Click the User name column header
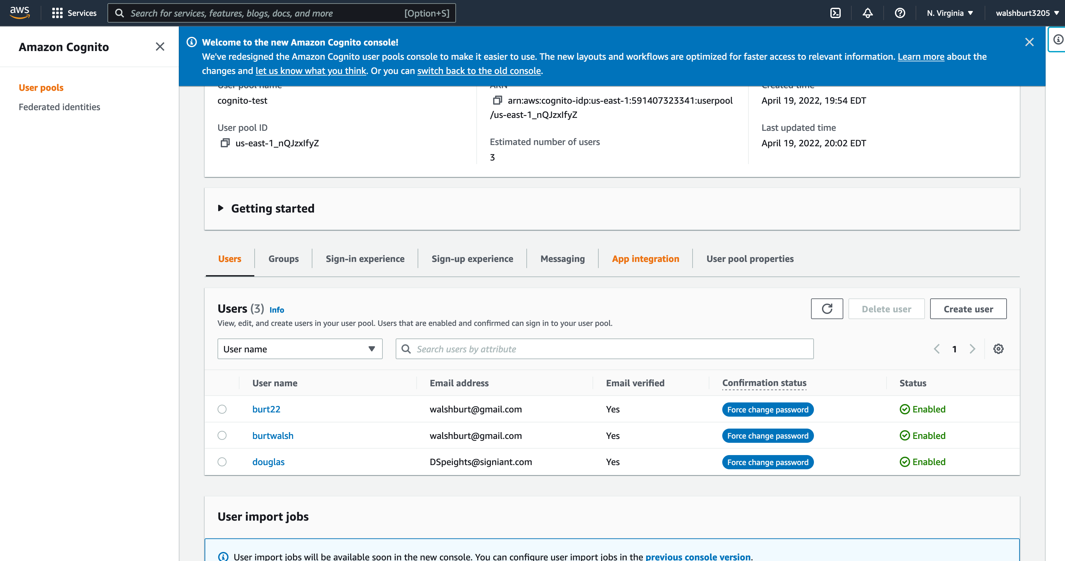This screenshot has height=561, width=1065. tap(275, 383)
